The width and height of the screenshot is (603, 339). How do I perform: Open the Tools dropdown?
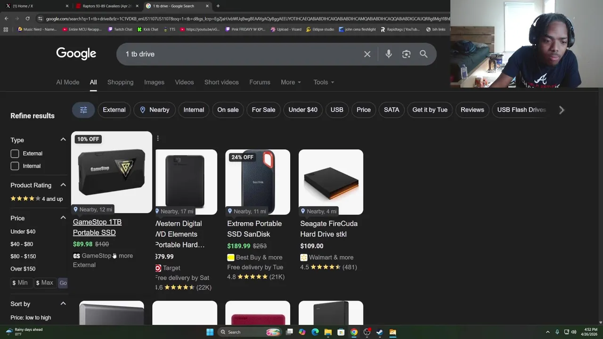[x=324, y=82]
